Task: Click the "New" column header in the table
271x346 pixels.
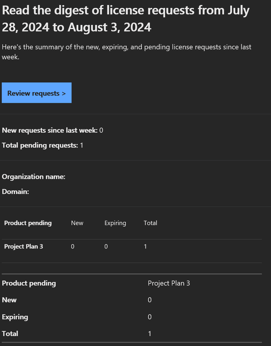Action: click(x=77, y=223)
